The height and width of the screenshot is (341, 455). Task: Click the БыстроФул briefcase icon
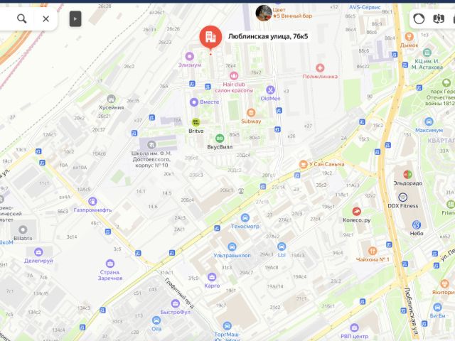coord(176,303)
